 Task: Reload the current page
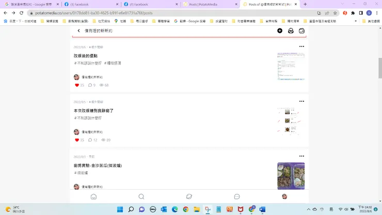click(x=22, y=13)
